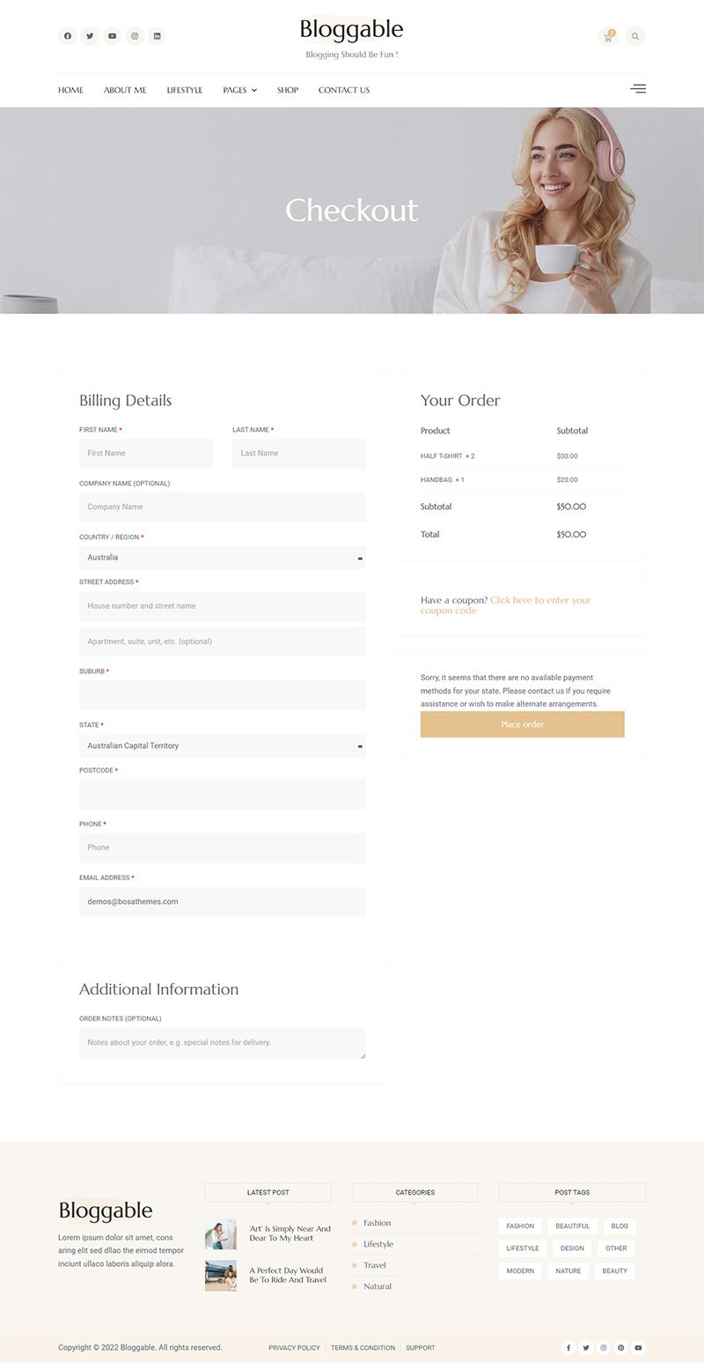Select the Lifestyle post tag
Viewport: 704px width, 1363px height.
pyautogui.click(x=523, y=1248)
